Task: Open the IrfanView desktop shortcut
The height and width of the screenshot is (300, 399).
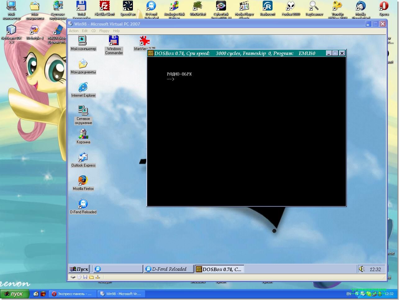Action: pyautogui.click(x=144, y=41)
